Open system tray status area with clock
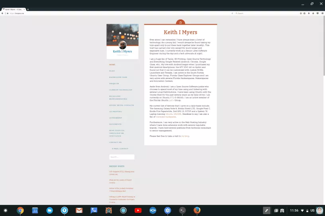This screenshot has height=216, width=325. [305, 210]
